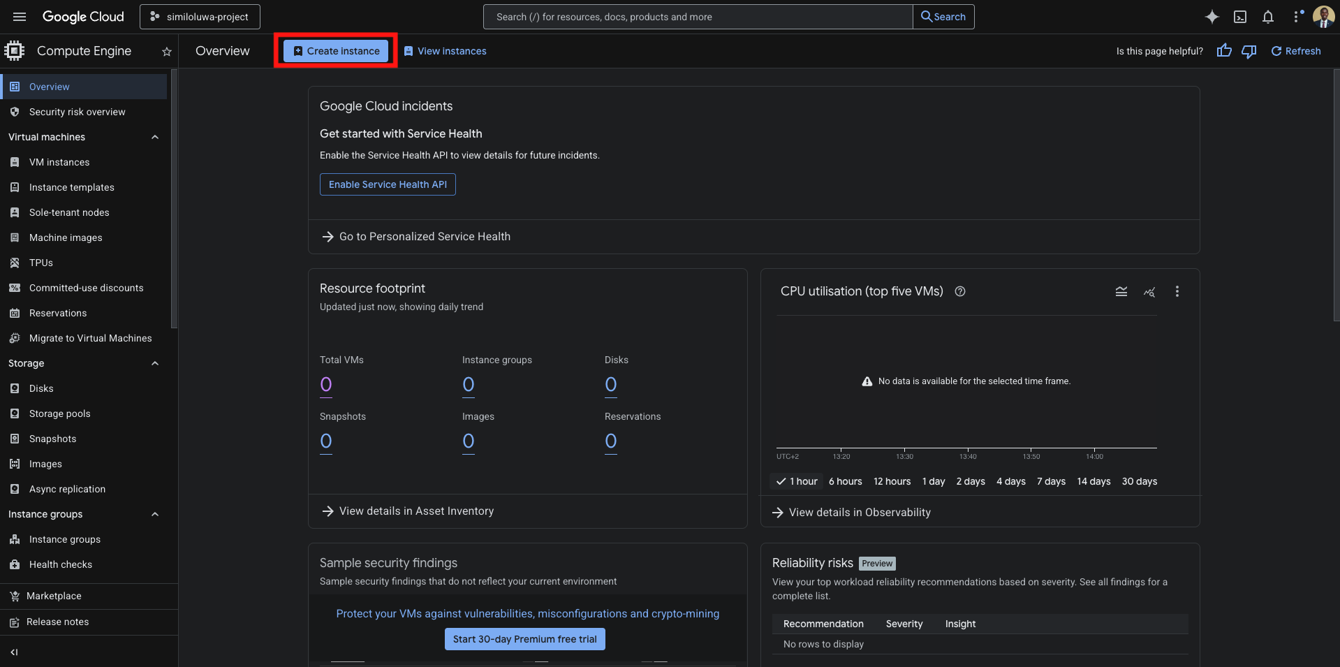This screenshot has height=667, width=1340.
Task: Pin Compute Engine using the star icon
Action: pos(166,51)
